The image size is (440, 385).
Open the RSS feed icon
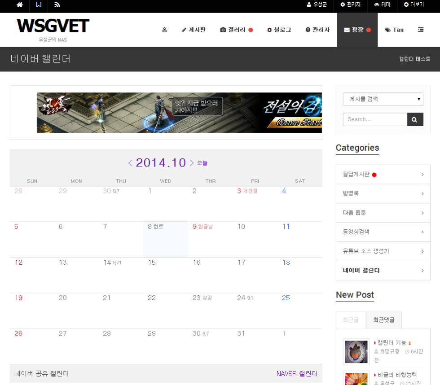57,5
